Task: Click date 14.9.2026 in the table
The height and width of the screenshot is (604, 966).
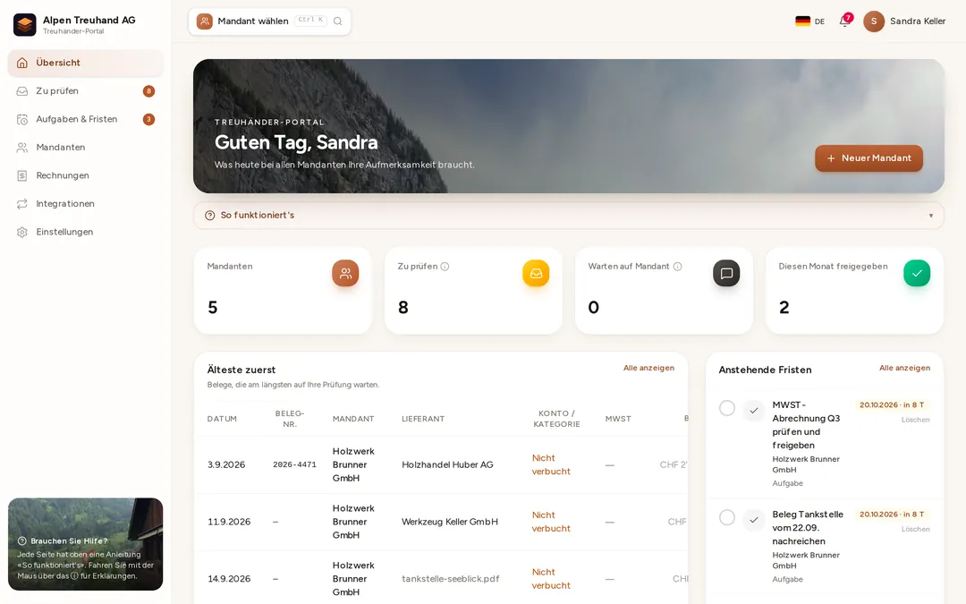Action: click(x=229, y=579)
